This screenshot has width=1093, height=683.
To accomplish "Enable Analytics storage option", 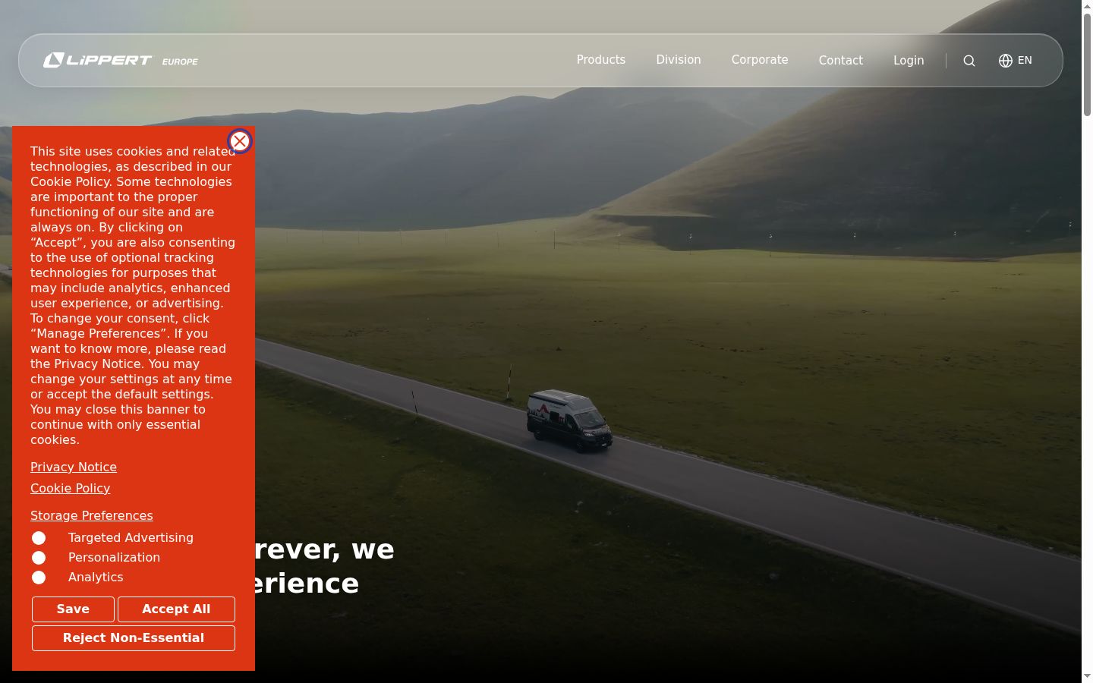I will (x=39, y=578).
